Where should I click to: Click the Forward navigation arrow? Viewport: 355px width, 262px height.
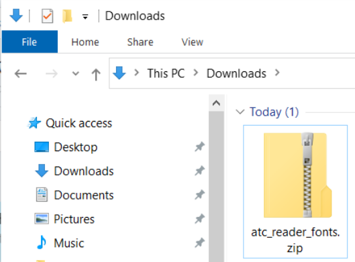pyautogui.click(x=52, y=74)
